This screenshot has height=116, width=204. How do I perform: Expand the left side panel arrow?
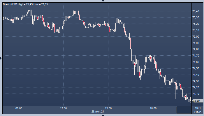pos(1,58)
